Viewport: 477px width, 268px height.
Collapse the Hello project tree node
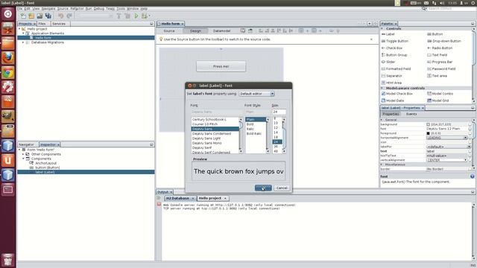(x=19, y=29)
